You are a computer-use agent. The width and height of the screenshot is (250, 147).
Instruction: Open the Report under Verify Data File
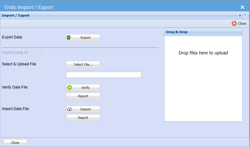[83, 96]
